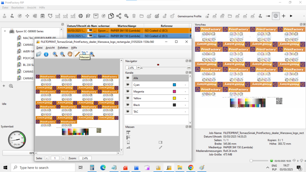
Task: Select the hand pan tool in the viewer
Action: click(x=71, y=54)
